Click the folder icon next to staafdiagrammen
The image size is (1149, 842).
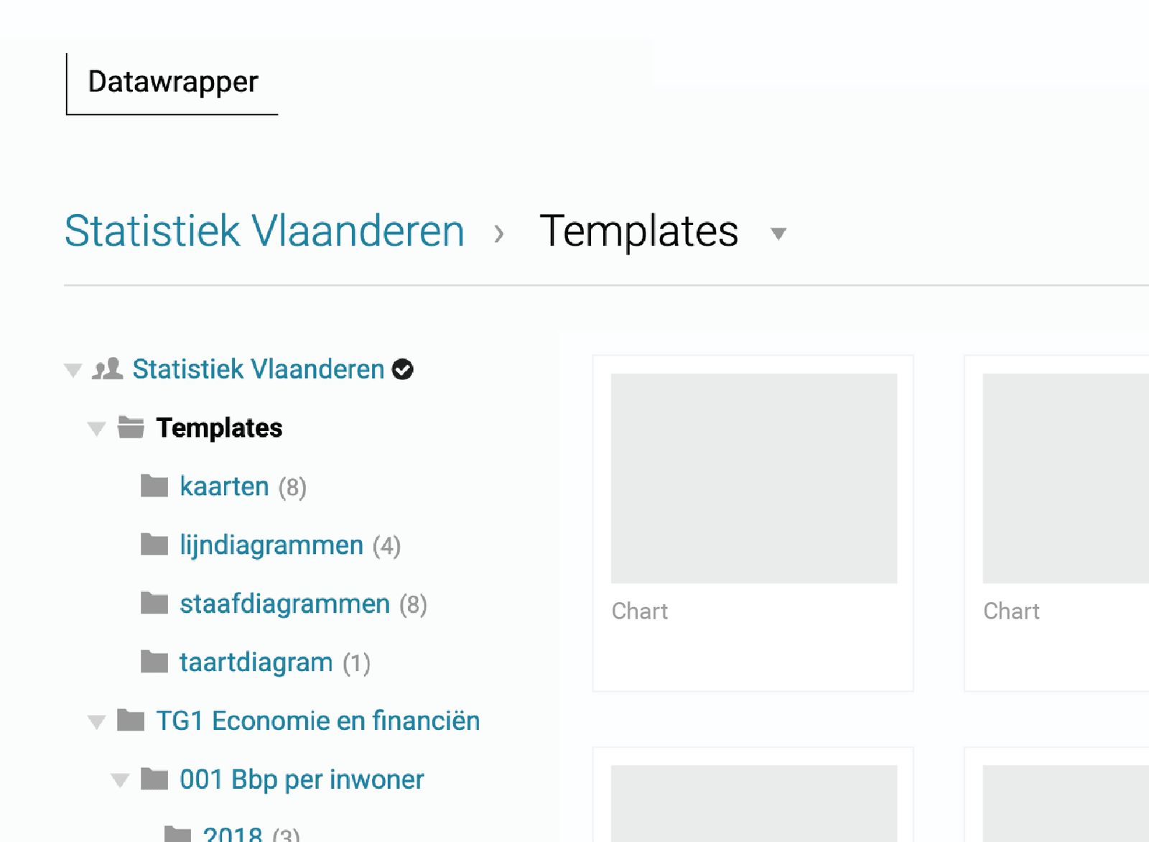pyautogui.click(x=154, y=603)
